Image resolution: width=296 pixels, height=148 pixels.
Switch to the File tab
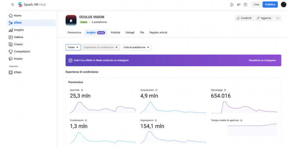tap(142, 33)
